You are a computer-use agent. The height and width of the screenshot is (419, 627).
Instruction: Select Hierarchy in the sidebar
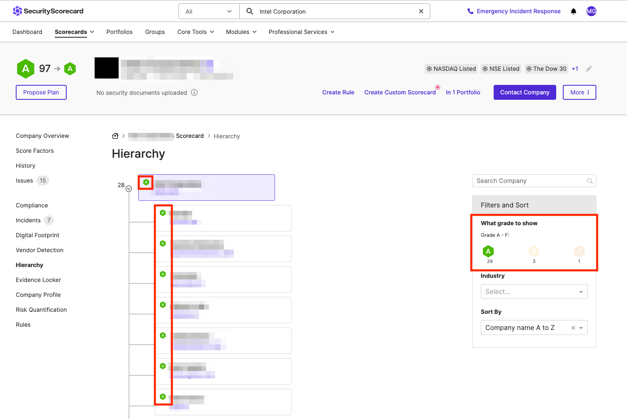[29, 265]
